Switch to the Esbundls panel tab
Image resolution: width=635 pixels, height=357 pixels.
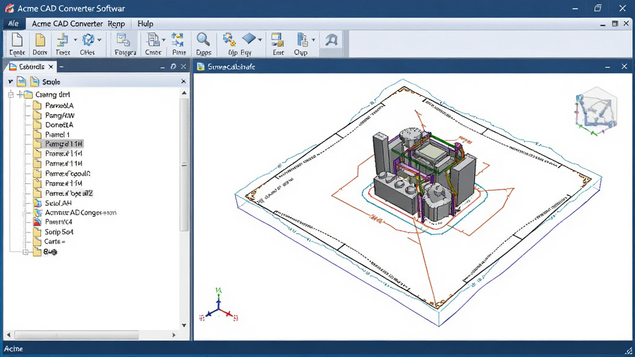coord(32,67)
